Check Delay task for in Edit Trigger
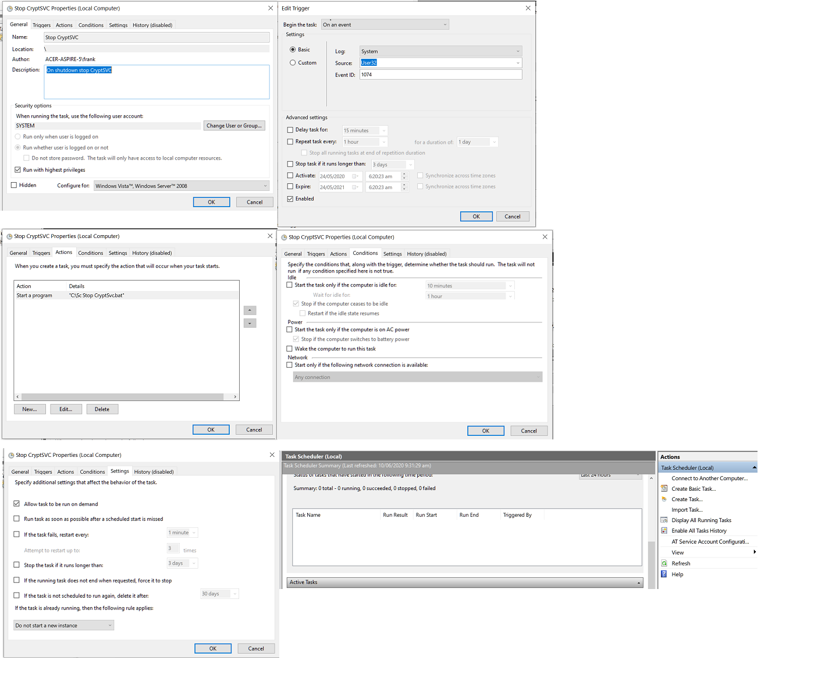The width and height of the screenshot is (825, 674). coord(290,130)
